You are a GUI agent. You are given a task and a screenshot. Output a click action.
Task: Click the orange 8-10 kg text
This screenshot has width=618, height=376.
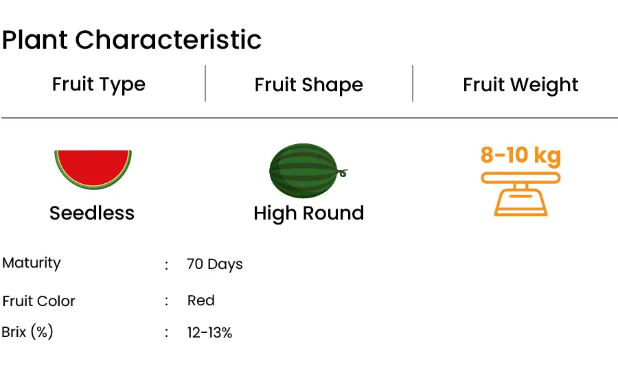pos(520,155)
